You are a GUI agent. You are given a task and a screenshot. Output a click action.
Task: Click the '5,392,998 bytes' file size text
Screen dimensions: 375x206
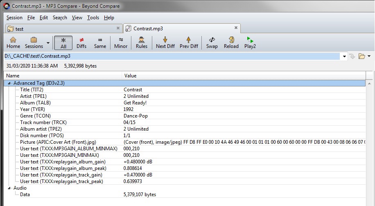tap(80, 66)
